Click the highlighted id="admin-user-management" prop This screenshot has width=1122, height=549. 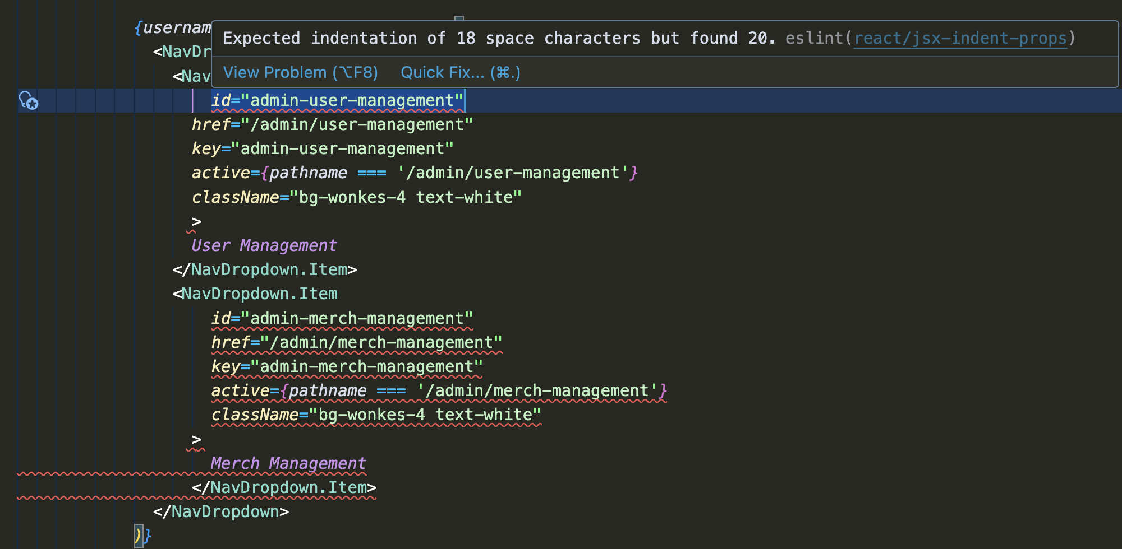pos(337,101)
